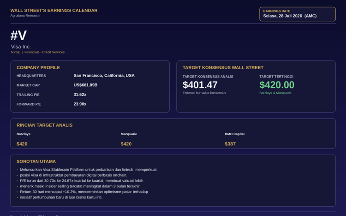Click the Sorotan Utama section heading

[36, 162]
